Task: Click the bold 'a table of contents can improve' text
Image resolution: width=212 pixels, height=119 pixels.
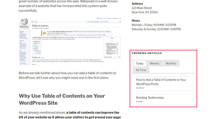Action: (x=93, y=113)
